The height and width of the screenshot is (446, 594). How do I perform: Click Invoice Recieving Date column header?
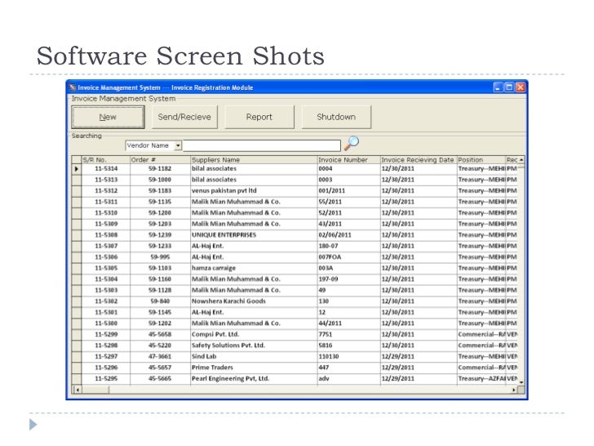point(419,159)
